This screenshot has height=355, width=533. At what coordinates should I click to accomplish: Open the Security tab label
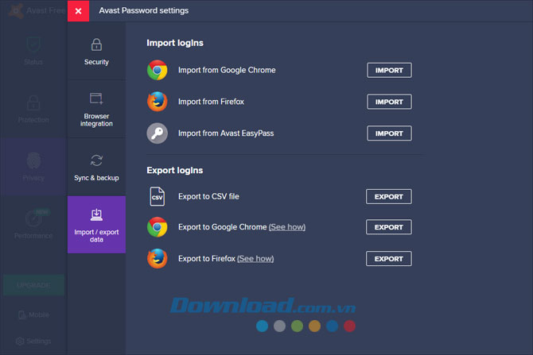[96, 62]
